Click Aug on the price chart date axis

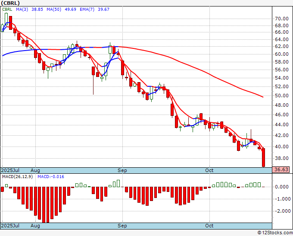pos(35,170)
